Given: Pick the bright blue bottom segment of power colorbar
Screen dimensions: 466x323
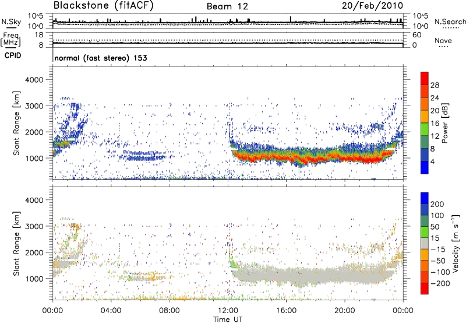Looking at the screenshot, I should (x=425, y=168).
